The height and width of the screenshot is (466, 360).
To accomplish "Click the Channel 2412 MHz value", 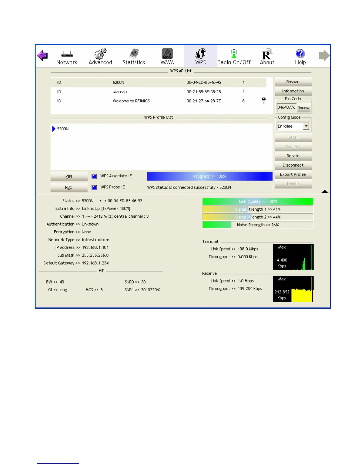I will click(115, 216).
